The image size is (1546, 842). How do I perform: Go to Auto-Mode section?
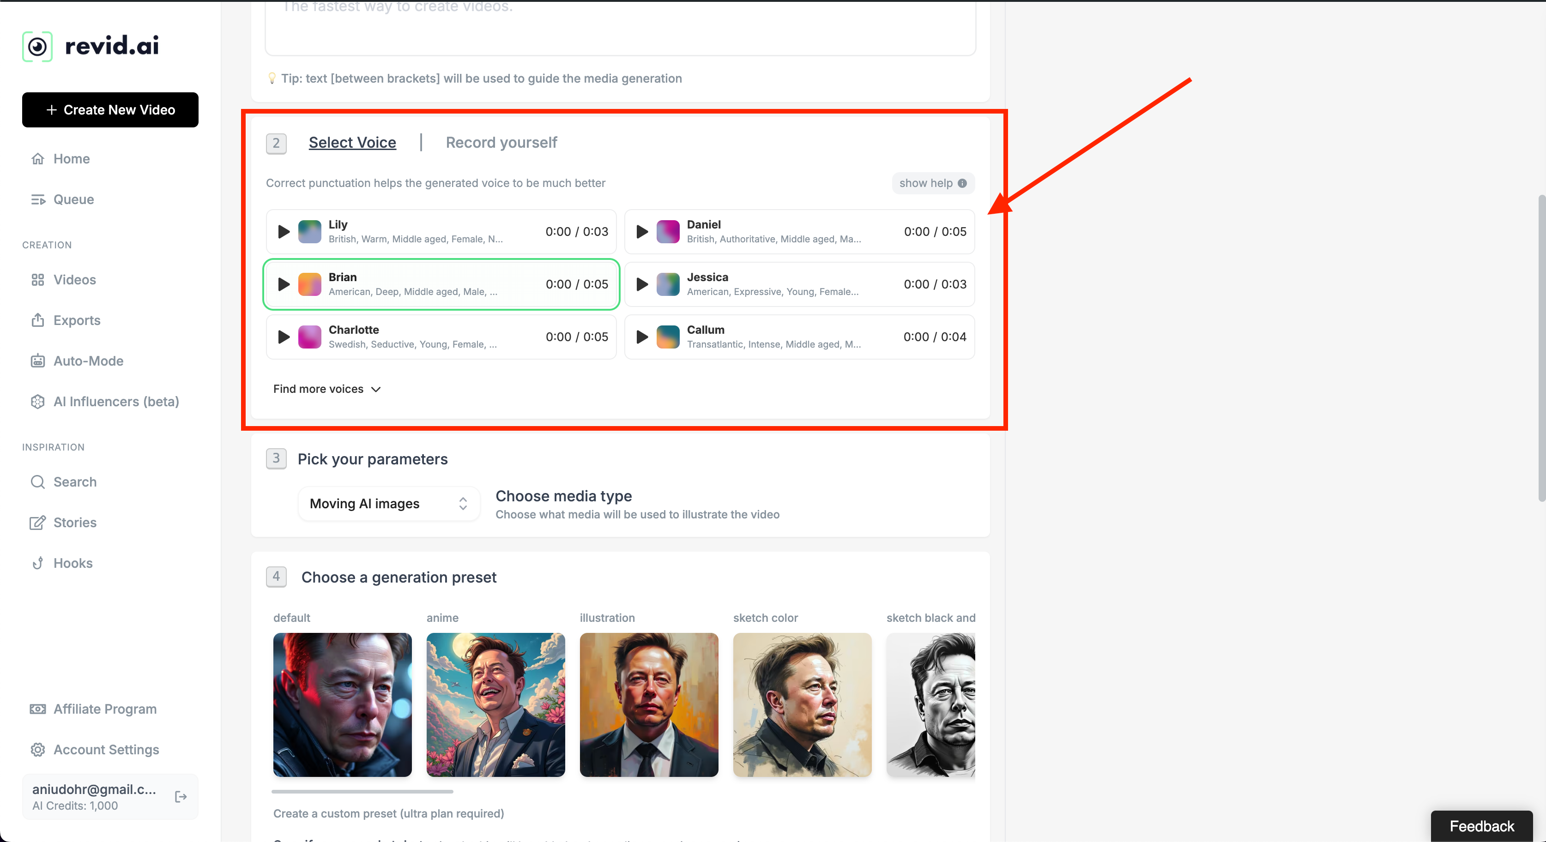point(88,361)
